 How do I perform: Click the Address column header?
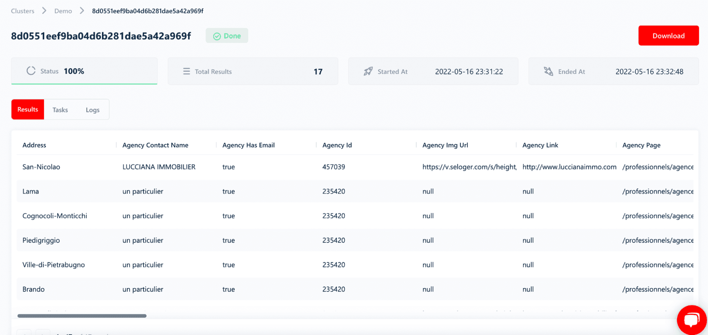point(34,145)
